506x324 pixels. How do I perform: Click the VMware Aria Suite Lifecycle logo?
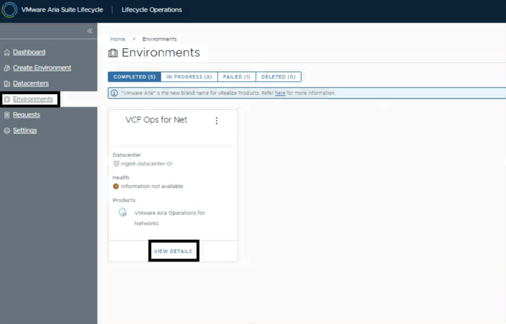click(x=10, y=10)
